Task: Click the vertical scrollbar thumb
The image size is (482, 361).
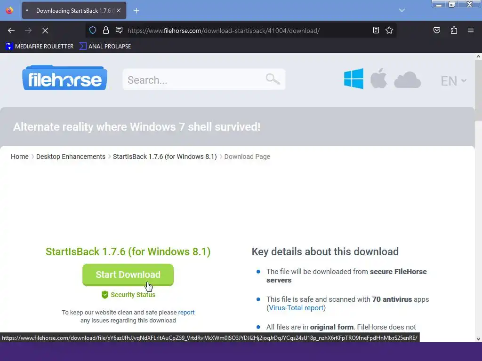Action: (x=478, y=91)
